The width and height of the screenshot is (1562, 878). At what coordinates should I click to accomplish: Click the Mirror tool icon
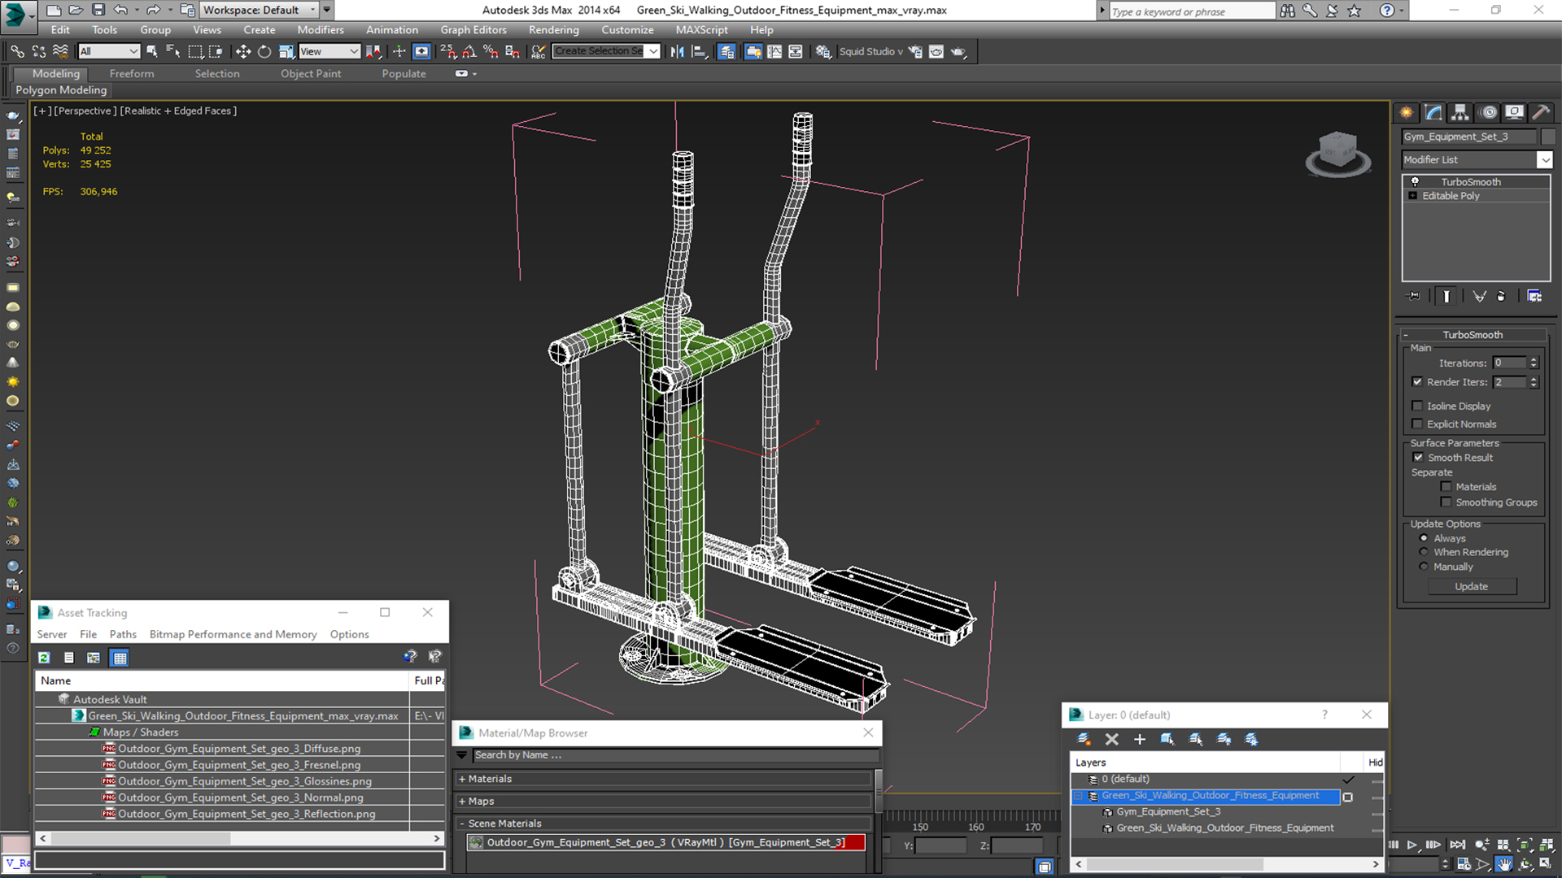tap(677, 51)
